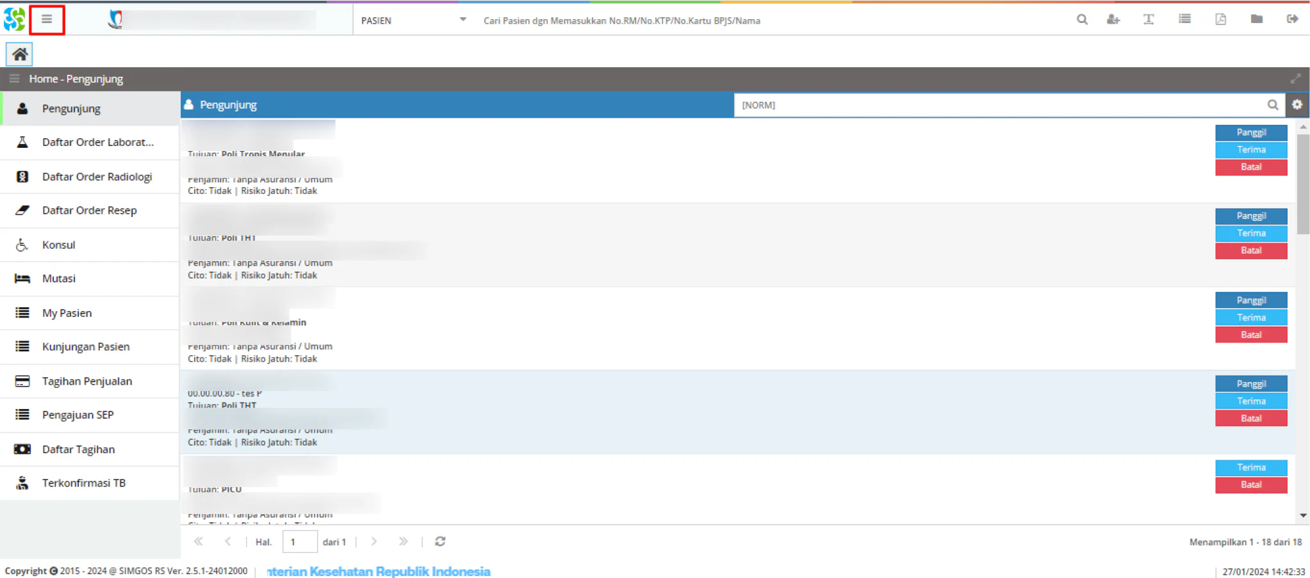Collapse the Home - Pengunjung side menu
The image size is (1310, 578).
tap(14, 79)
